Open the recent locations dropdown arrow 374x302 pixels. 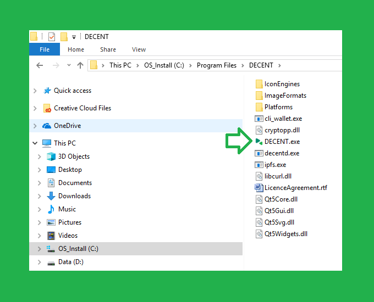pyautogui.click(x=69, y=65)
